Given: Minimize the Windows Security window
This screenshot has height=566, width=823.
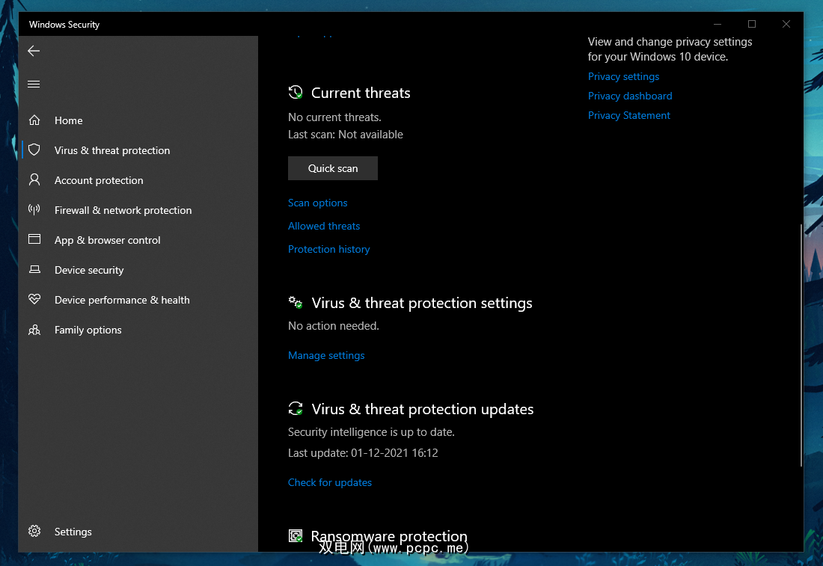Looking at the screenshot, I should tap(718, 24).
